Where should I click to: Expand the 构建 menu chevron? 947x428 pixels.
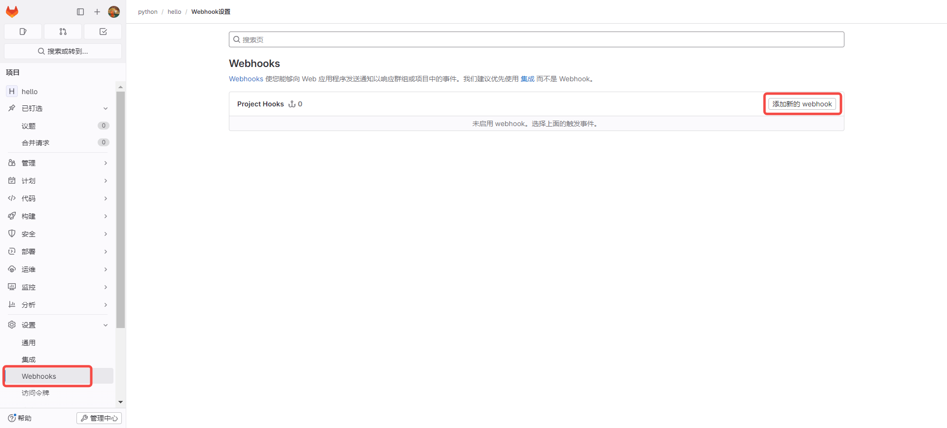click(106, 216)
